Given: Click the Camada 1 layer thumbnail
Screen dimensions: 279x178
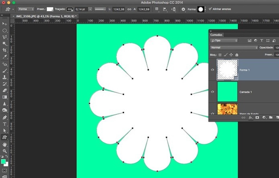Looking at the screenshot, I should coord(227,92).
